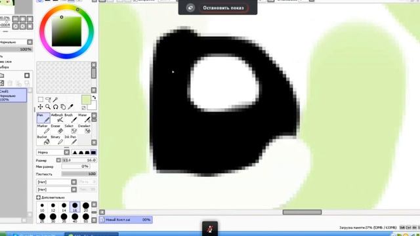This screenshot has height=236, width=420.
Task: Pick a shade in the saturation square
Action: (x=66, y=31)
